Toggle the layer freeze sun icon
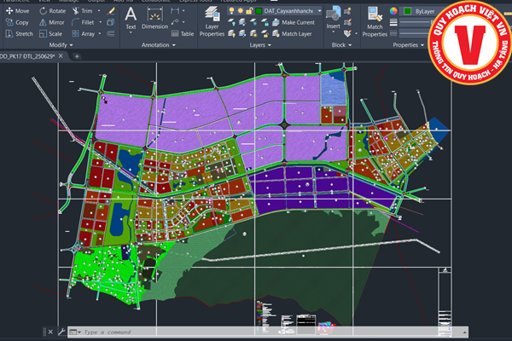This screenshot has width=512, height=341. 241,10
